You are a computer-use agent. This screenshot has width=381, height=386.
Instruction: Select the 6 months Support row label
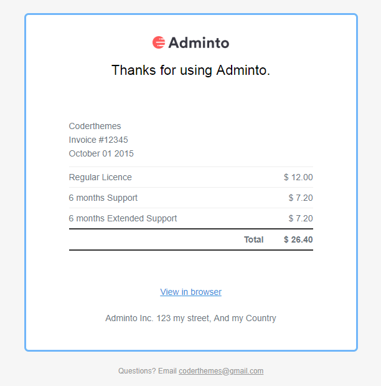pyautogui.click(x=103, y=198)
